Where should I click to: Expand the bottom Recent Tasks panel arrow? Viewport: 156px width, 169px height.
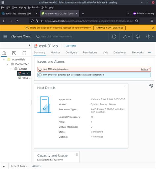tap(4, 166)
